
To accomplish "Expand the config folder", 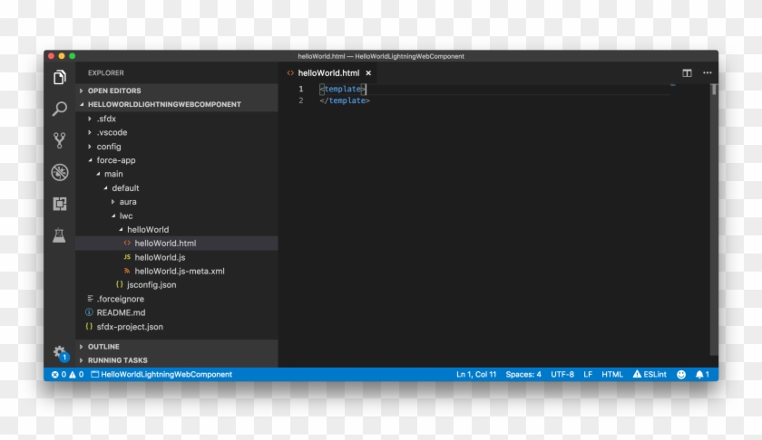I will (x=176, y=147).
